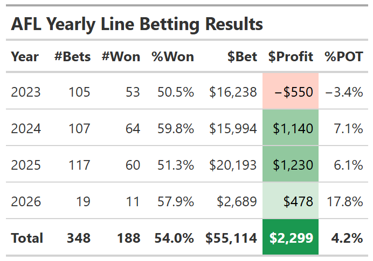Screen dimensions: 373x261
Task: Click the %Won column header
Action: click(x=172, y=56)
